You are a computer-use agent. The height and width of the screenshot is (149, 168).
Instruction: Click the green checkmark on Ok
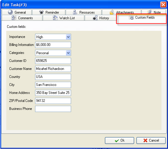tap(117, 141)
